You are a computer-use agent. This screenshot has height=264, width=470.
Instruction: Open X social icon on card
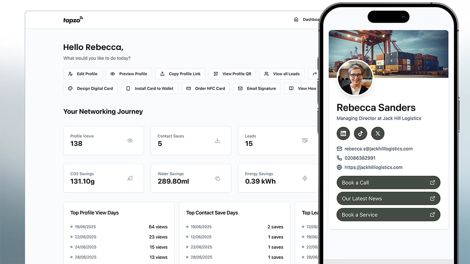(378, 133)
